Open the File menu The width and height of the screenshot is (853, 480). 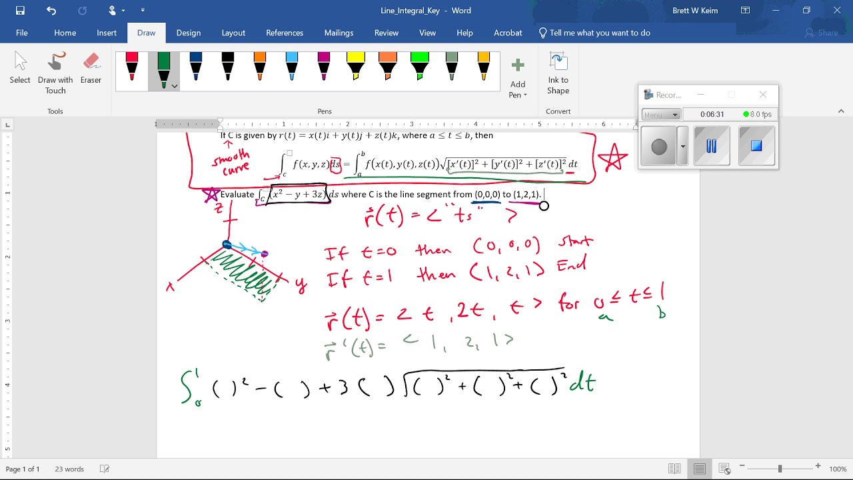[x=22, y=33]
